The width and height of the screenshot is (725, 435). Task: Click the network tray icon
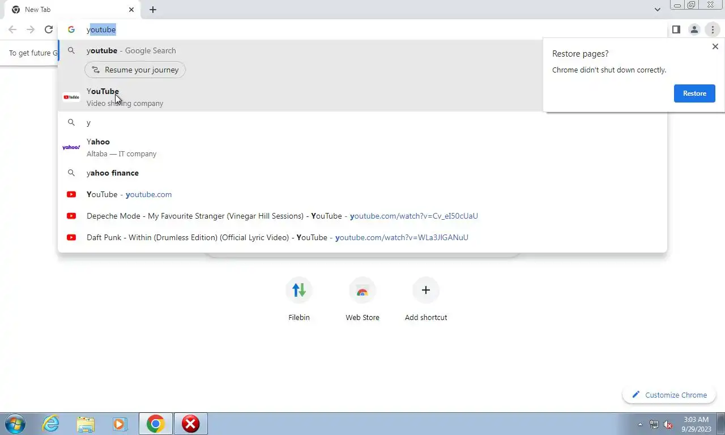click(654, 424)
